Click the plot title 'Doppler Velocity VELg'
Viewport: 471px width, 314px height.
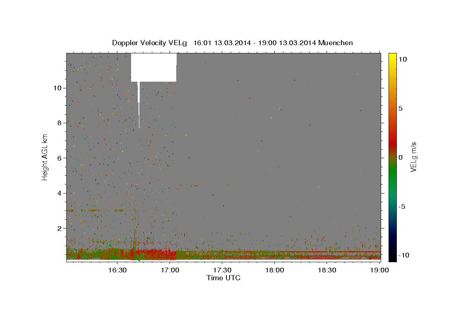(150, 43)
